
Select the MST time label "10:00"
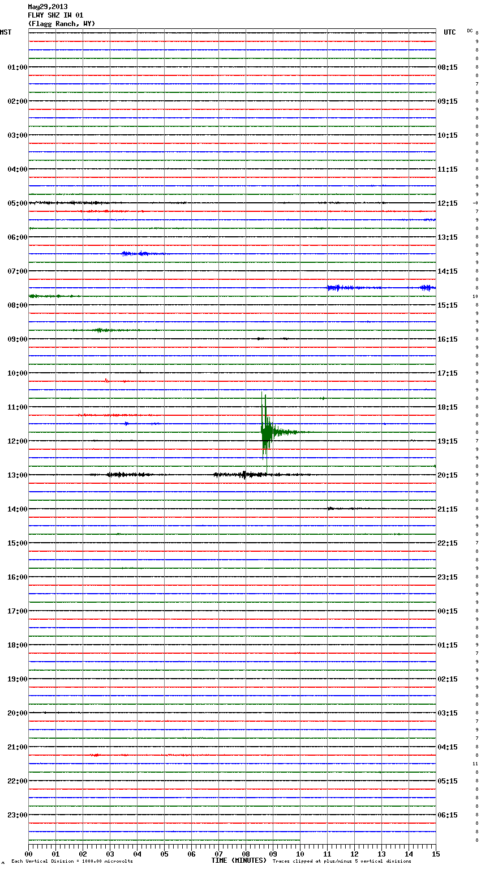click(x=18, y=373)
